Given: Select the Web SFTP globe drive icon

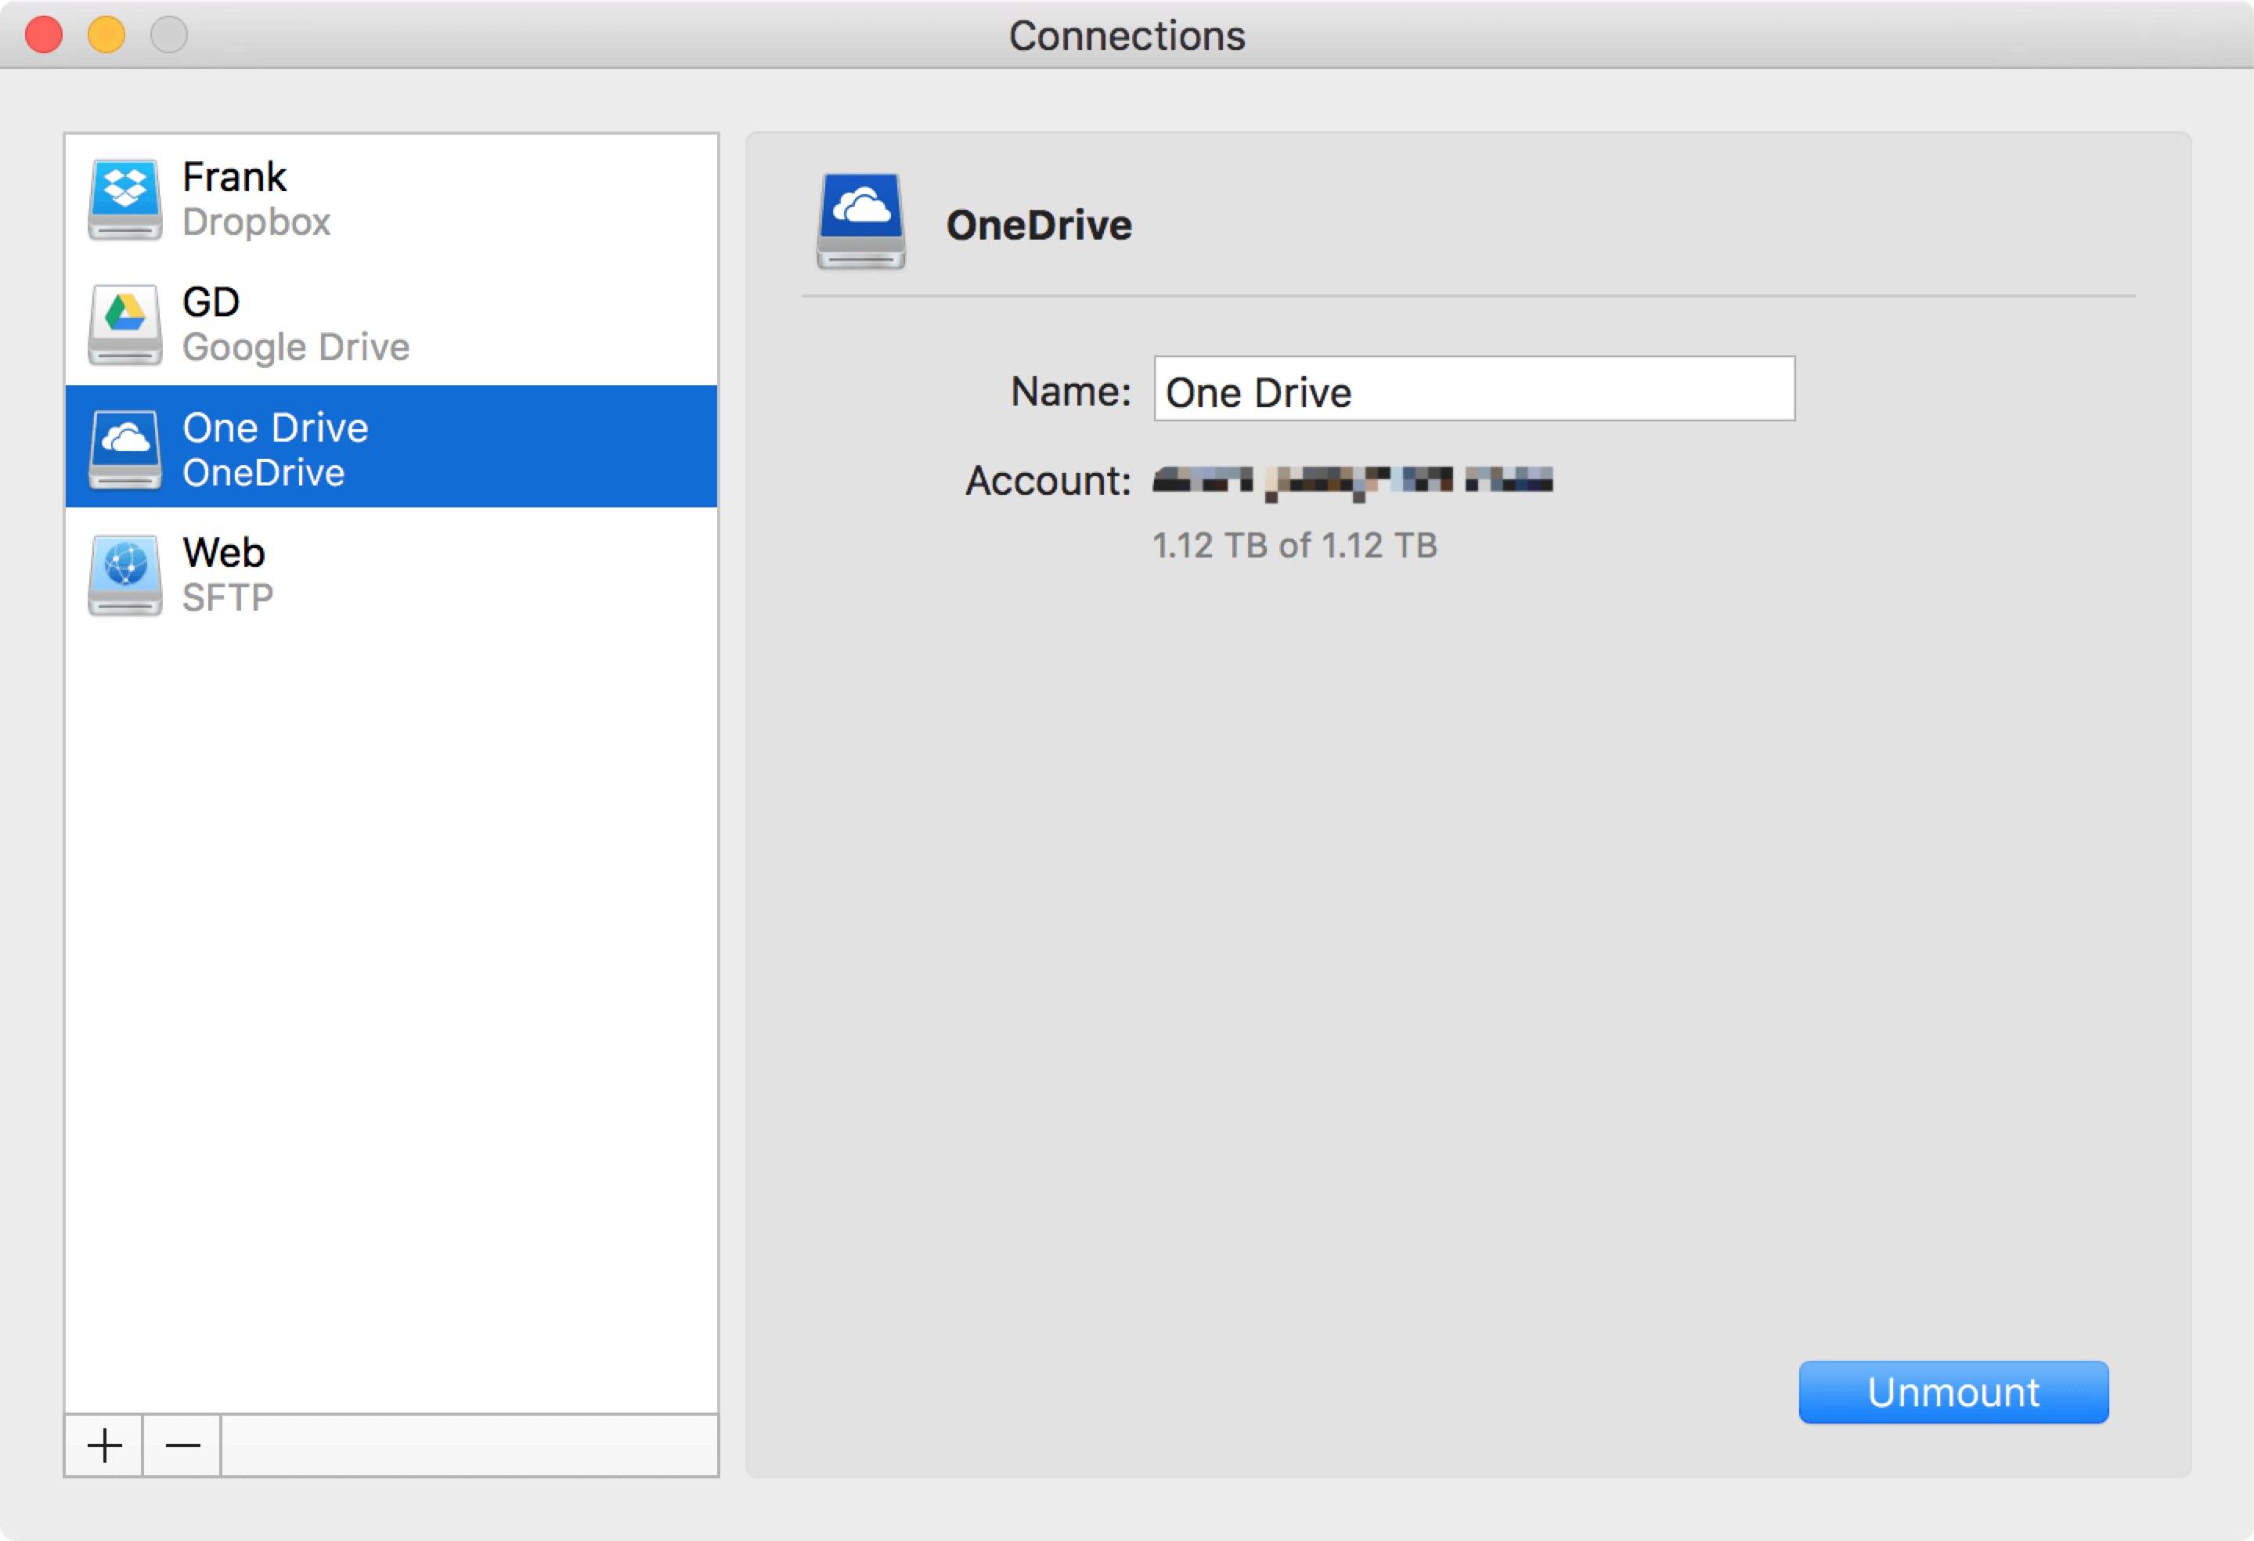Looking at the screenshot, I should [124, 574].
